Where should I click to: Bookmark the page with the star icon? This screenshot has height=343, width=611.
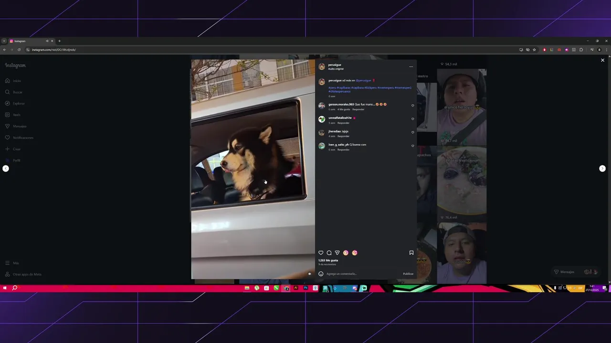click(534, 50)
